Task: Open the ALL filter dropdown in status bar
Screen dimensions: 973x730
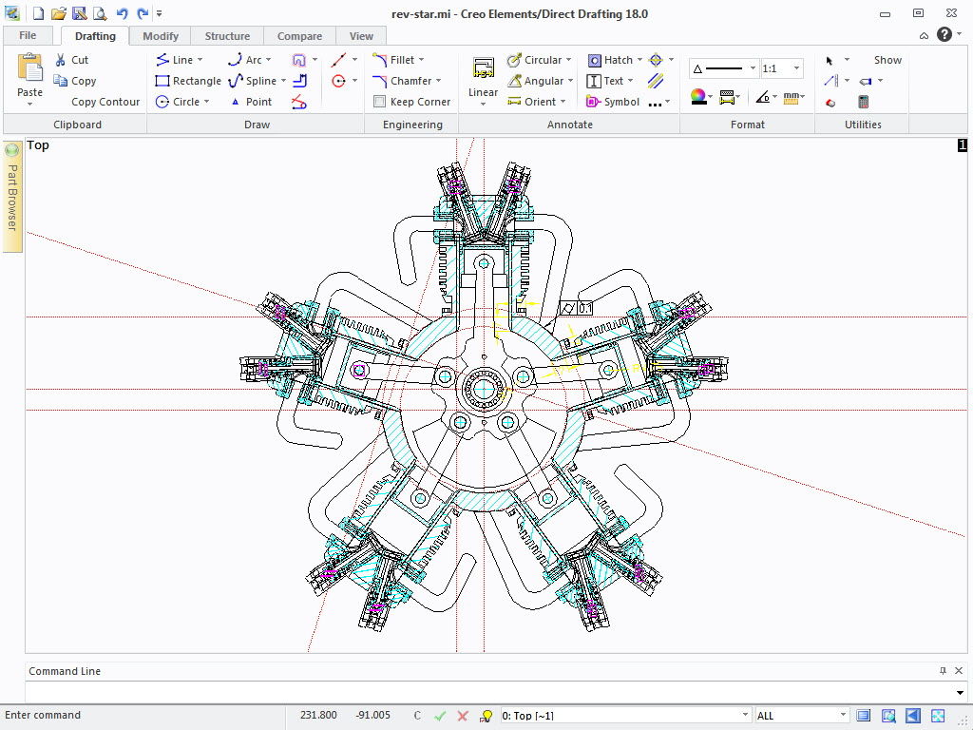Action: pos(843,716)
